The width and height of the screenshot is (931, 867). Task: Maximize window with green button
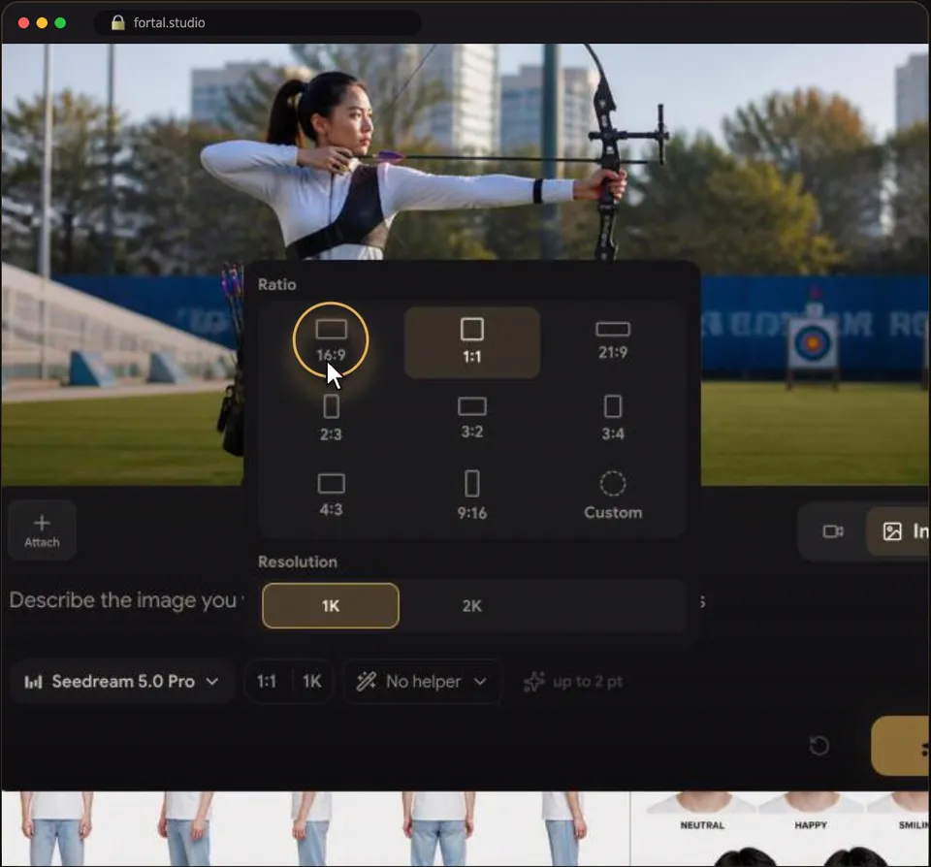[x=60, y=22]
